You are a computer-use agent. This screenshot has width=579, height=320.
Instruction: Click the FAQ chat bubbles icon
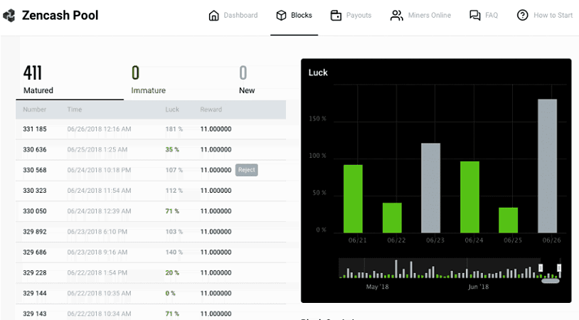(475, 16)
